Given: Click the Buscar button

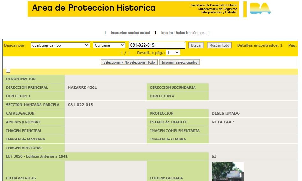Looking at the screenshot, I should tap(196, 45).
